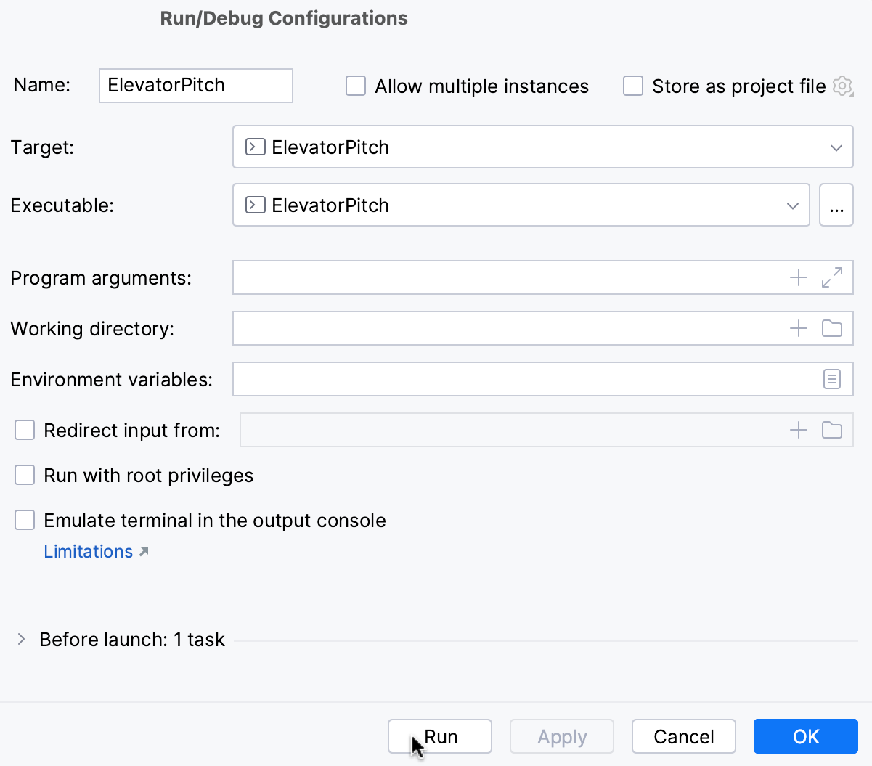This screenshot has width=872, height=766.
Task: Click the gear icon beside Store as project file
Action: pyautogui.click(x=843, y=86)
